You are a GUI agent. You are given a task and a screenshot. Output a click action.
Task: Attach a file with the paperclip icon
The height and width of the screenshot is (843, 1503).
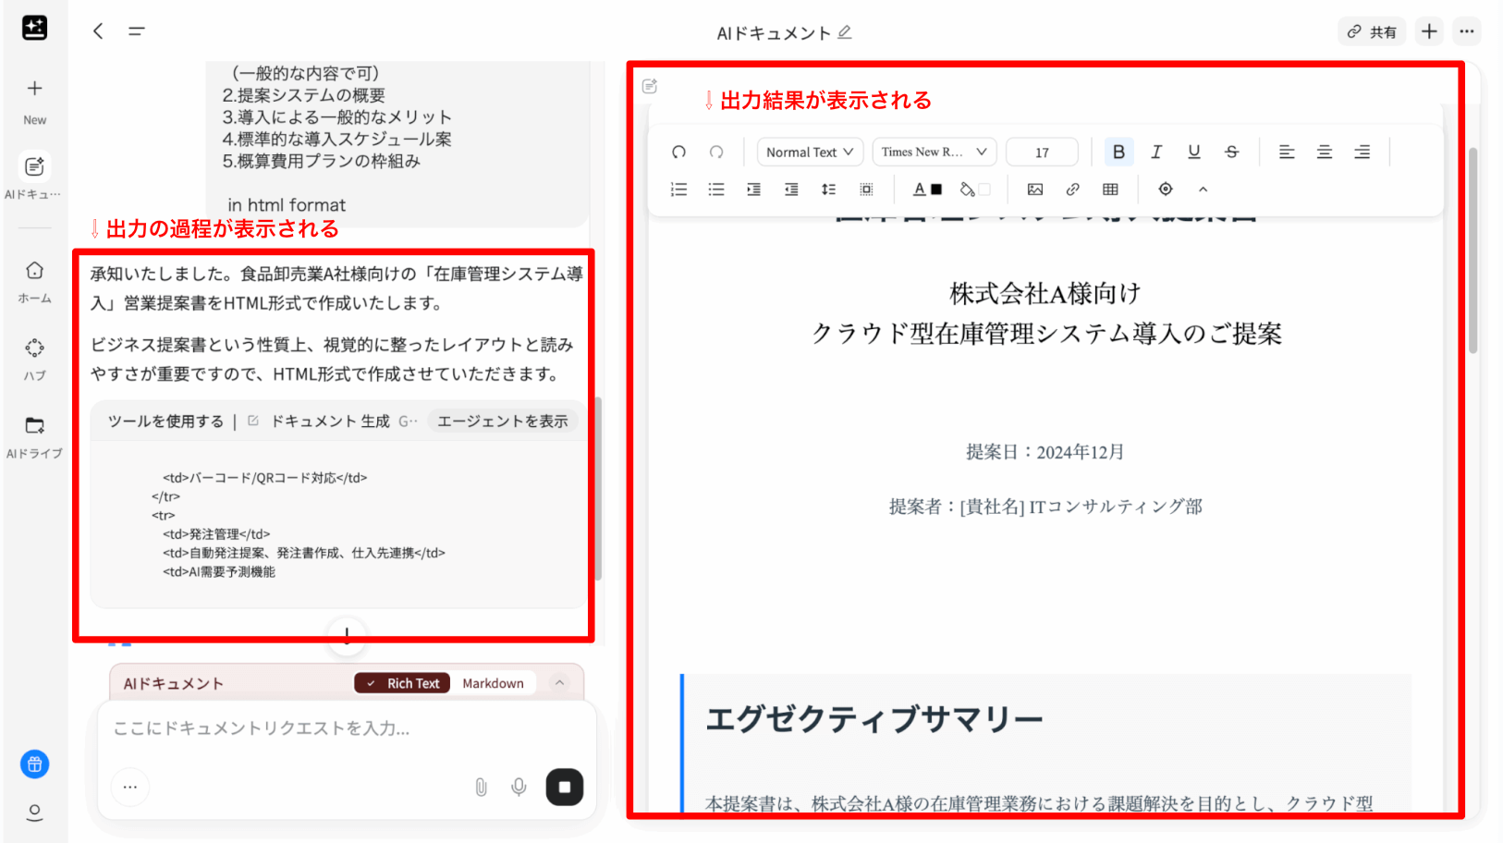[481, 787]
